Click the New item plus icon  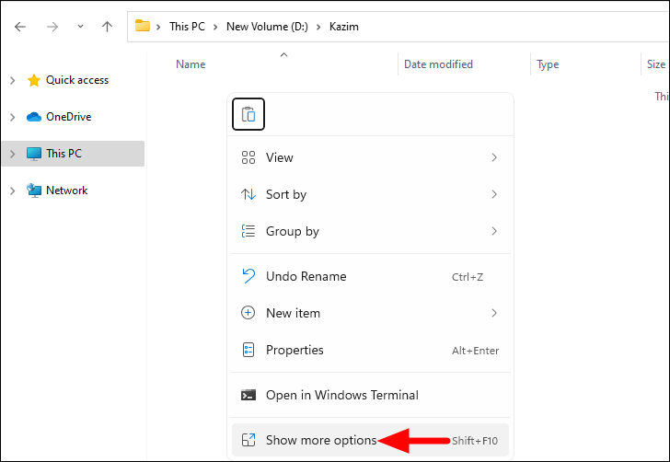(x=248, y=313)
